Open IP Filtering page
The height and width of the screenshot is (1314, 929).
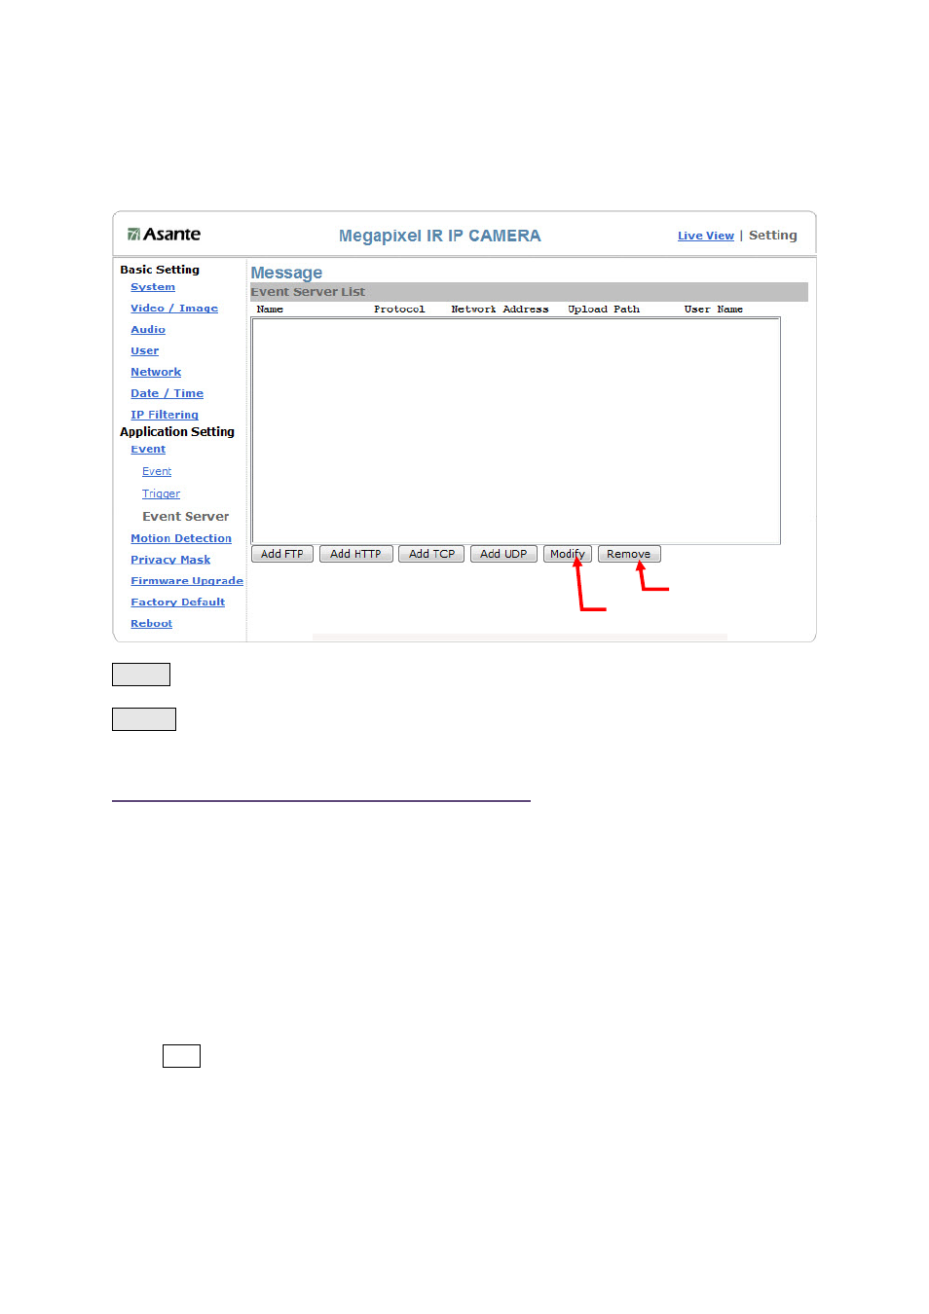click(165, 415)
